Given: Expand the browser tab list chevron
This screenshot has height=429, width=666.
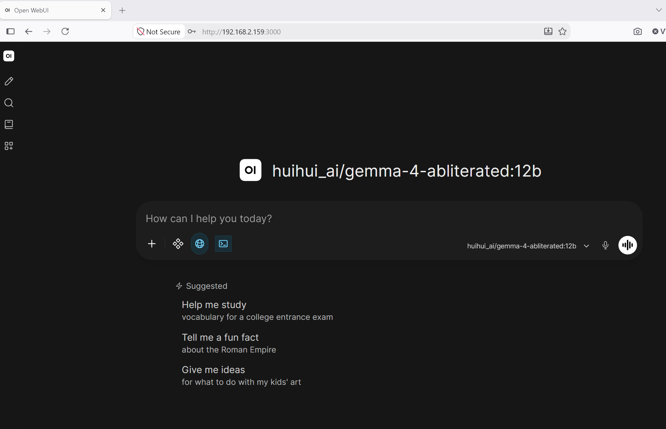Looking at the screenshot, I should 659,10.
